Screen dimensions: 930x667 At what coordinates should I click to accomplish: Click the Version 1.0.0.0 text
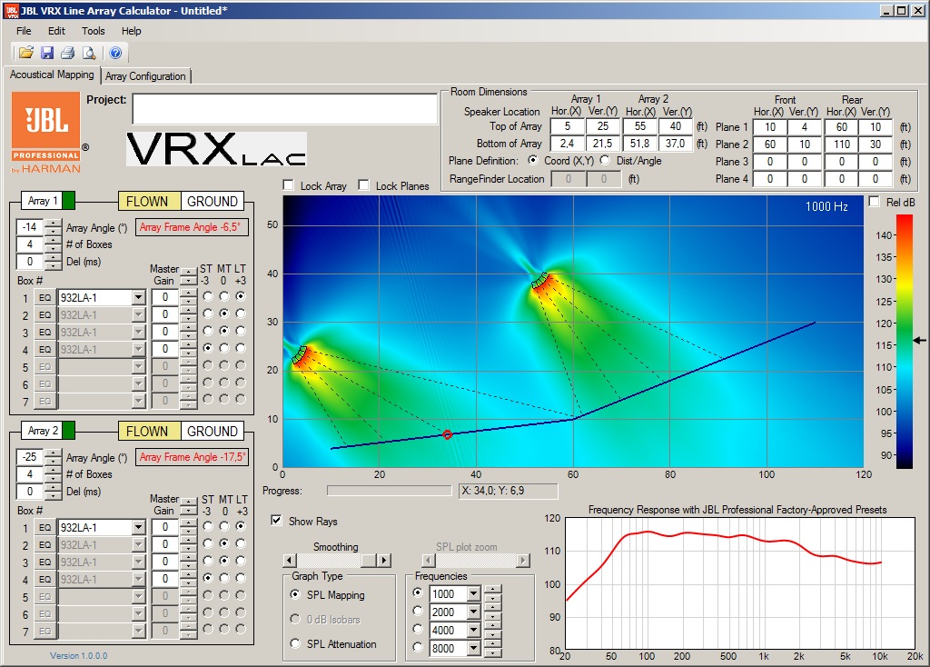(x=79, y=656)
